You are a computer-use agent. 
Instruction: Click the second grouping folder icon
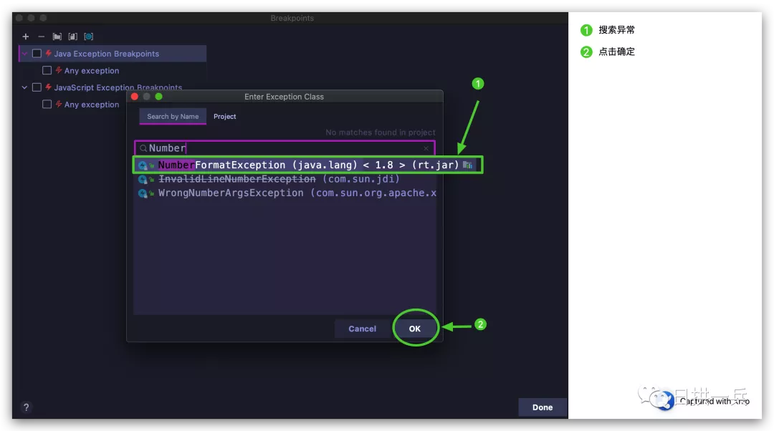coord(72,36)
